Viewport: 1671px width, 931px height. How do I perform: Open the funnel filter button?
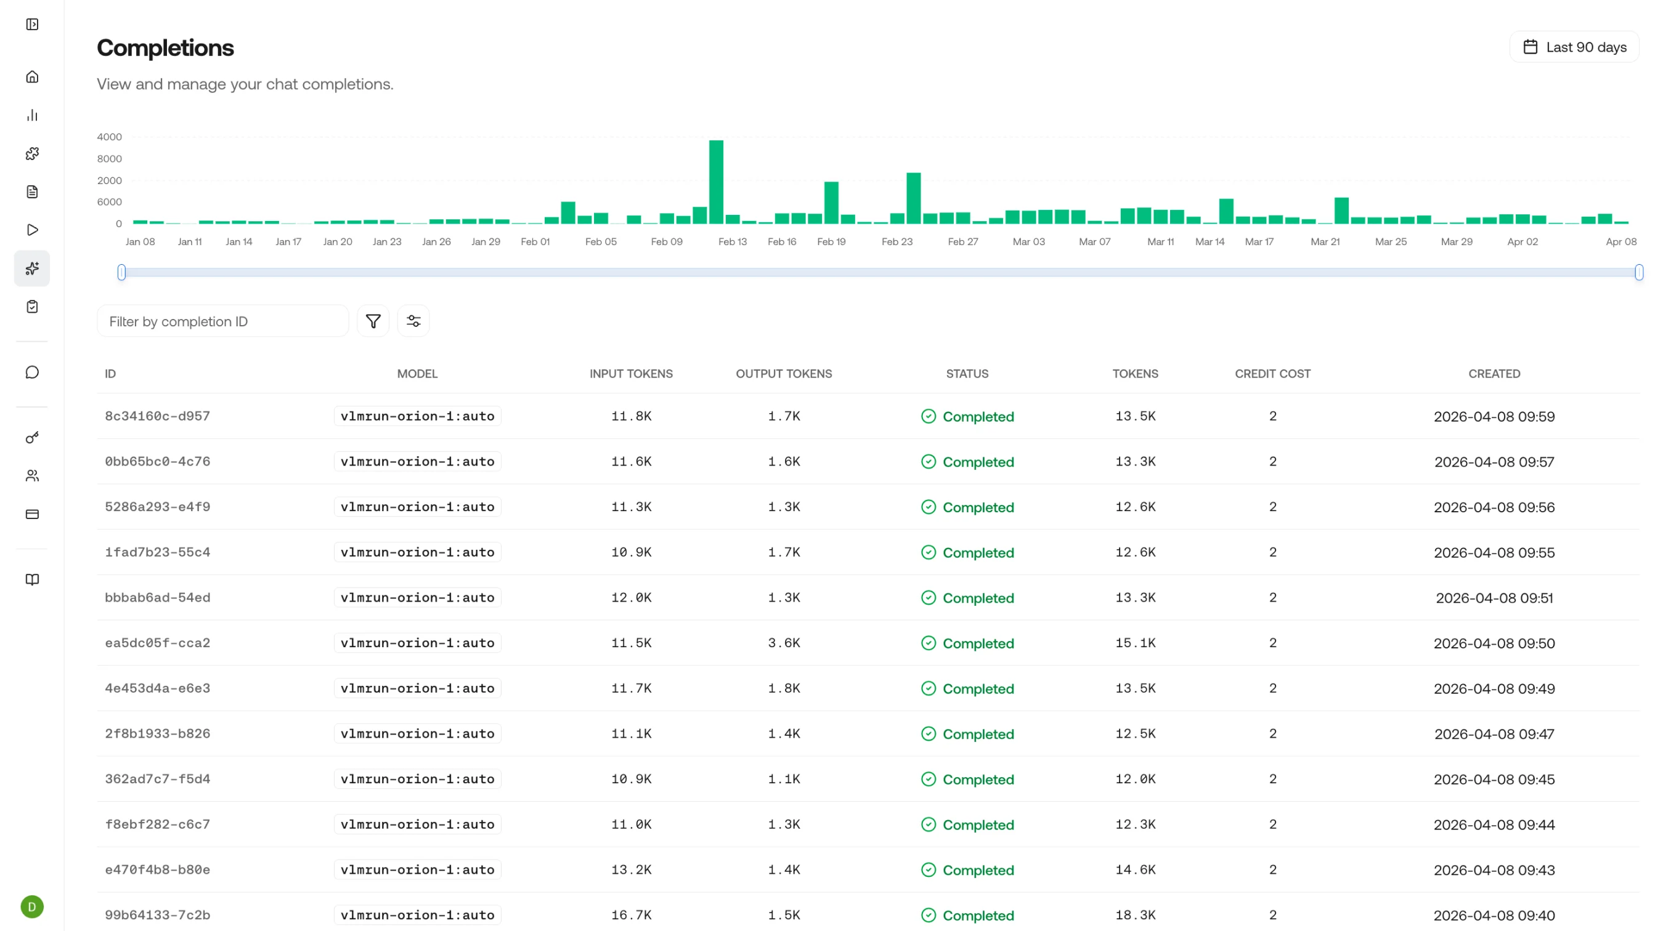pyautogui.click(x=373, y=321)
